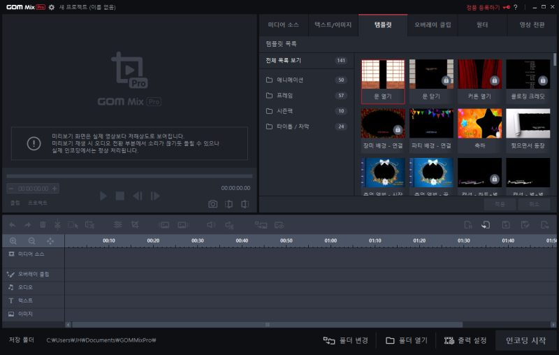The image size is (559, 355).
Task: Click the export project icon
Action: [x=545, y=225]
